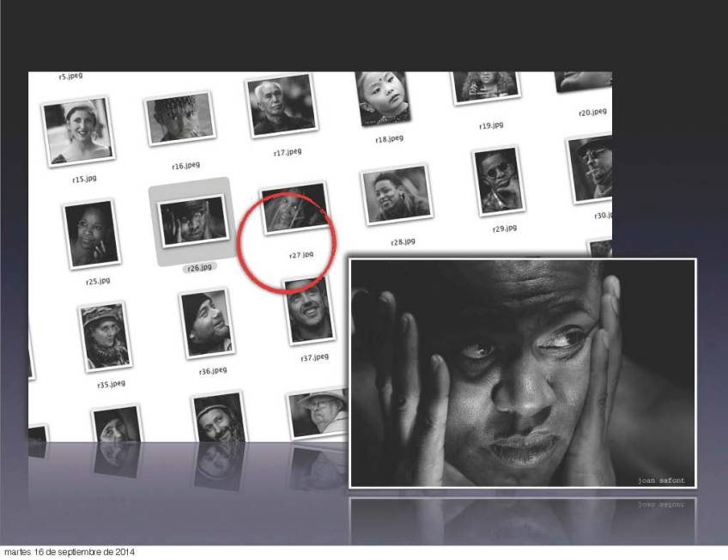Select the r37.jpeg thumbnail image
The image size is (728, 560).
coord(307,311)
